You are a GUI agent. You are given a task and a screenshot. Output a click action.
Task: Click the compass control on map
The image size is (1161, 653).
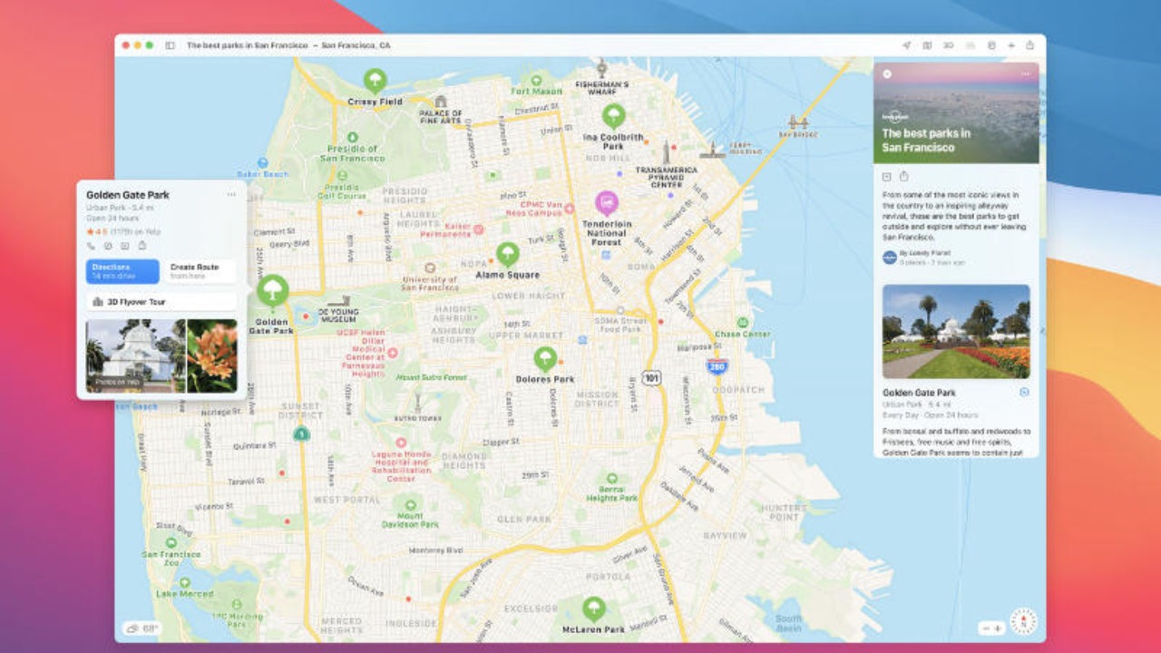pyautogui.click(x=1023, y=620)
